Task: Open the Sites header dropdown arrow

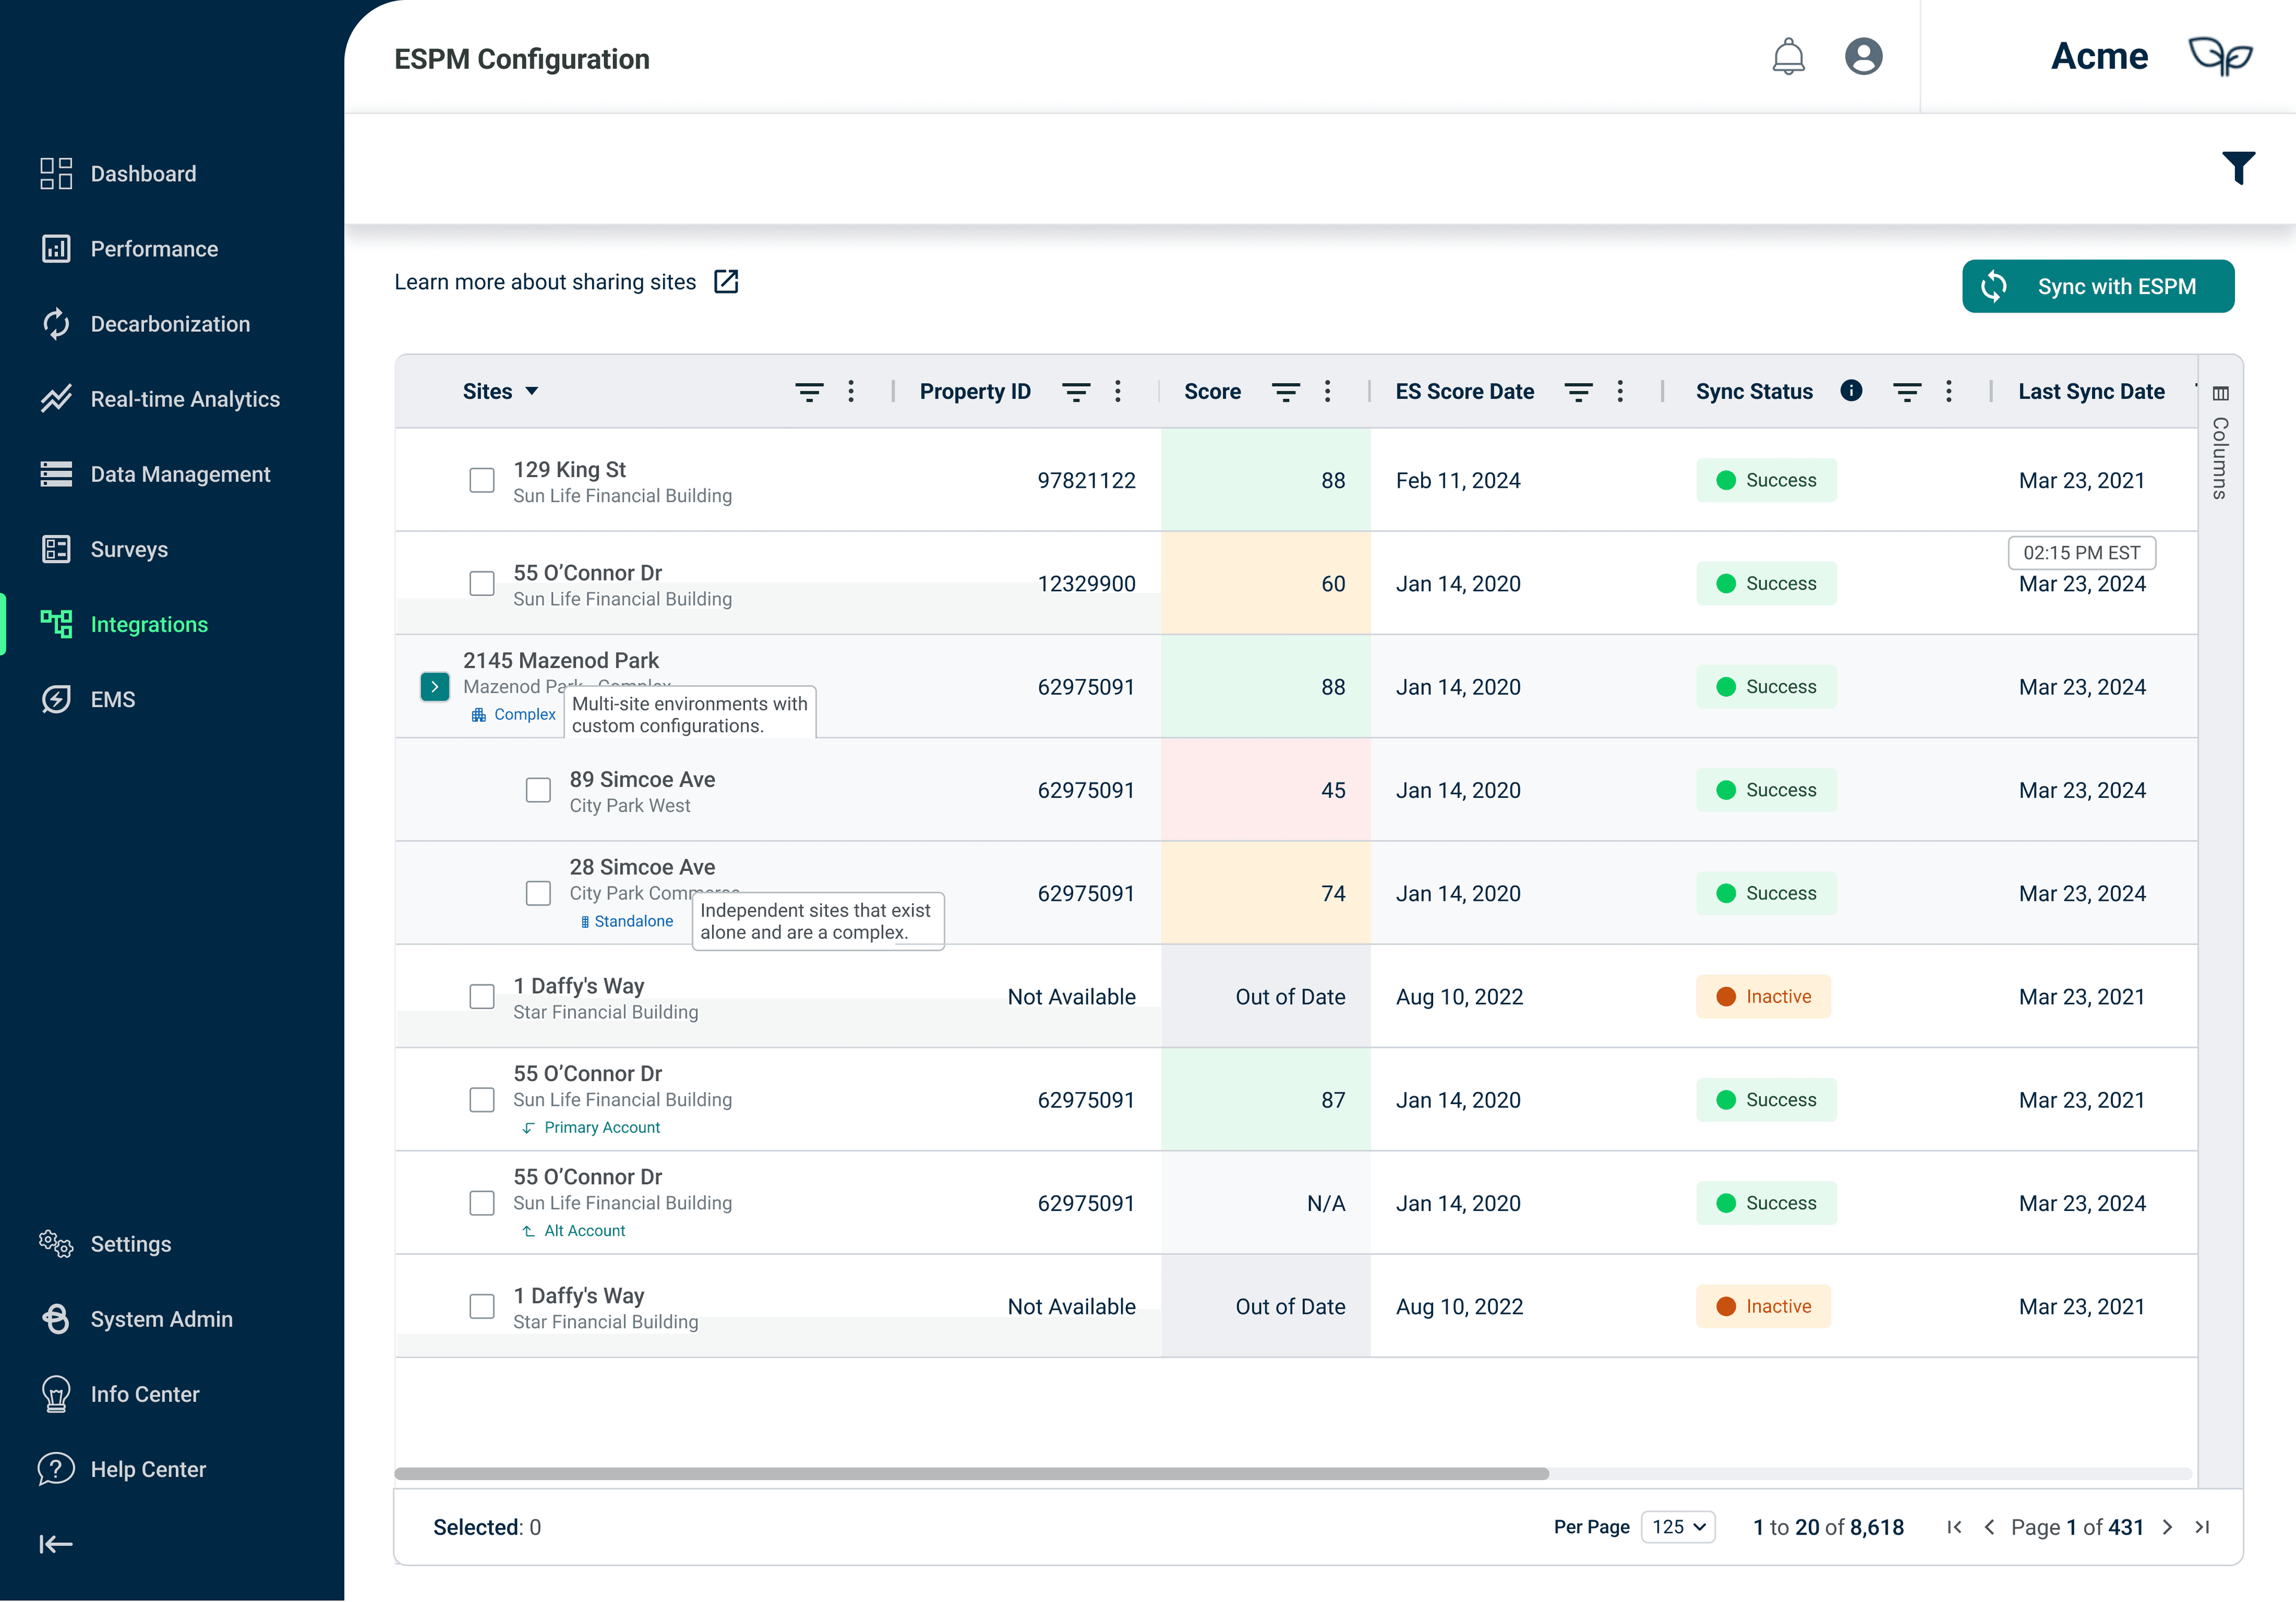Action: (x=532, y=391)
